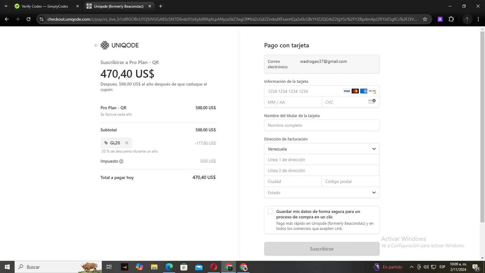Viewport: 485px width, 273px height.
Task: Click the Código postal field
Action: point(350,181)
